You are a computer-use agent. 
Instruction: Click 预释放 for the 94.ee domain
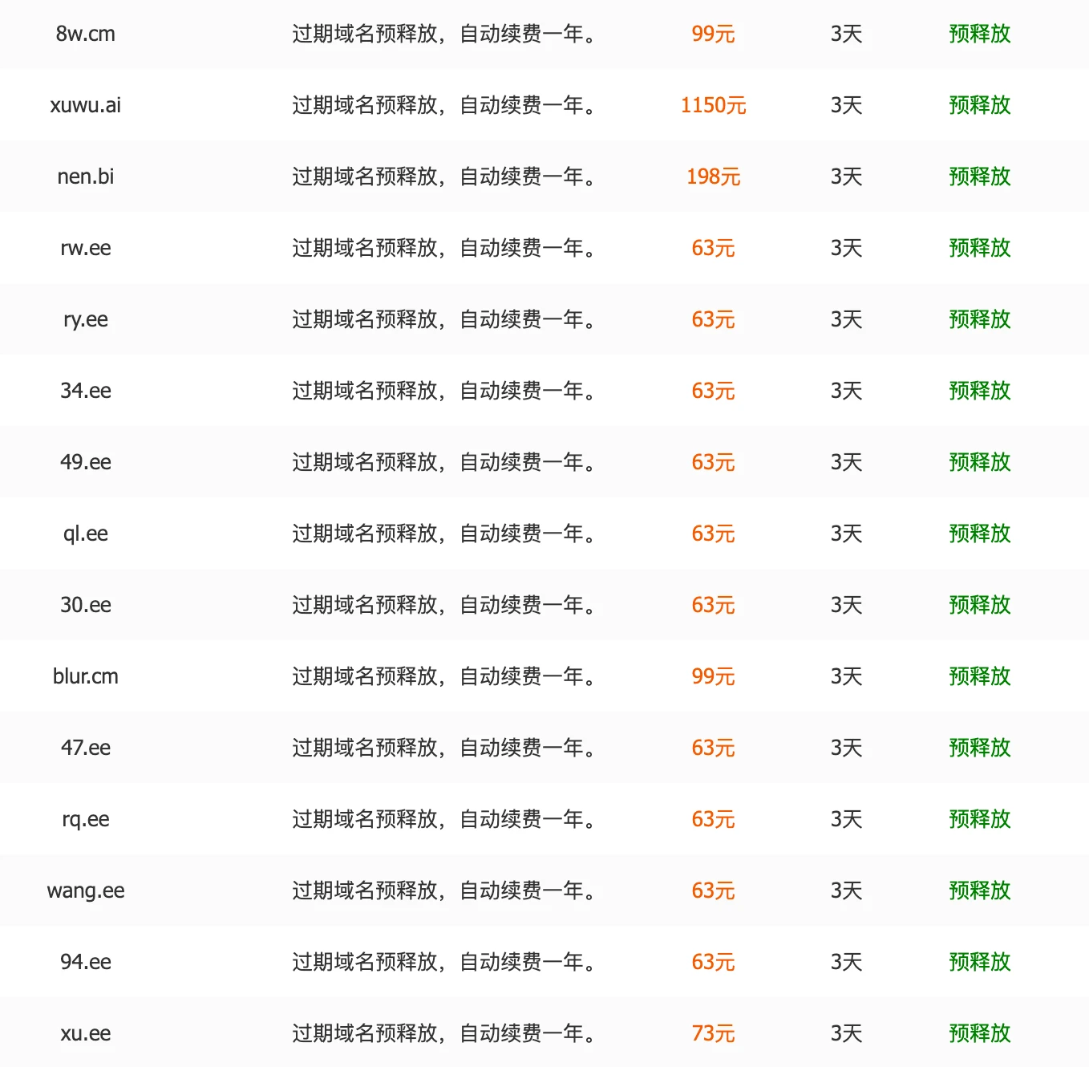pyautogui.click(x=979, y=962)
